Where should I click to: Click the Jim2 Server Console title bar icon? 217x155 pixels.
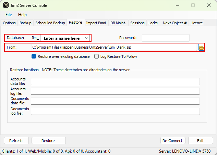pos(6,5)
